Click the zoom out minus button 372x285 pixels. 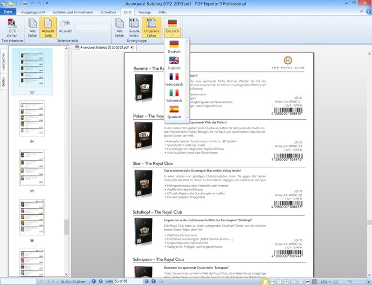pos(336,282)
